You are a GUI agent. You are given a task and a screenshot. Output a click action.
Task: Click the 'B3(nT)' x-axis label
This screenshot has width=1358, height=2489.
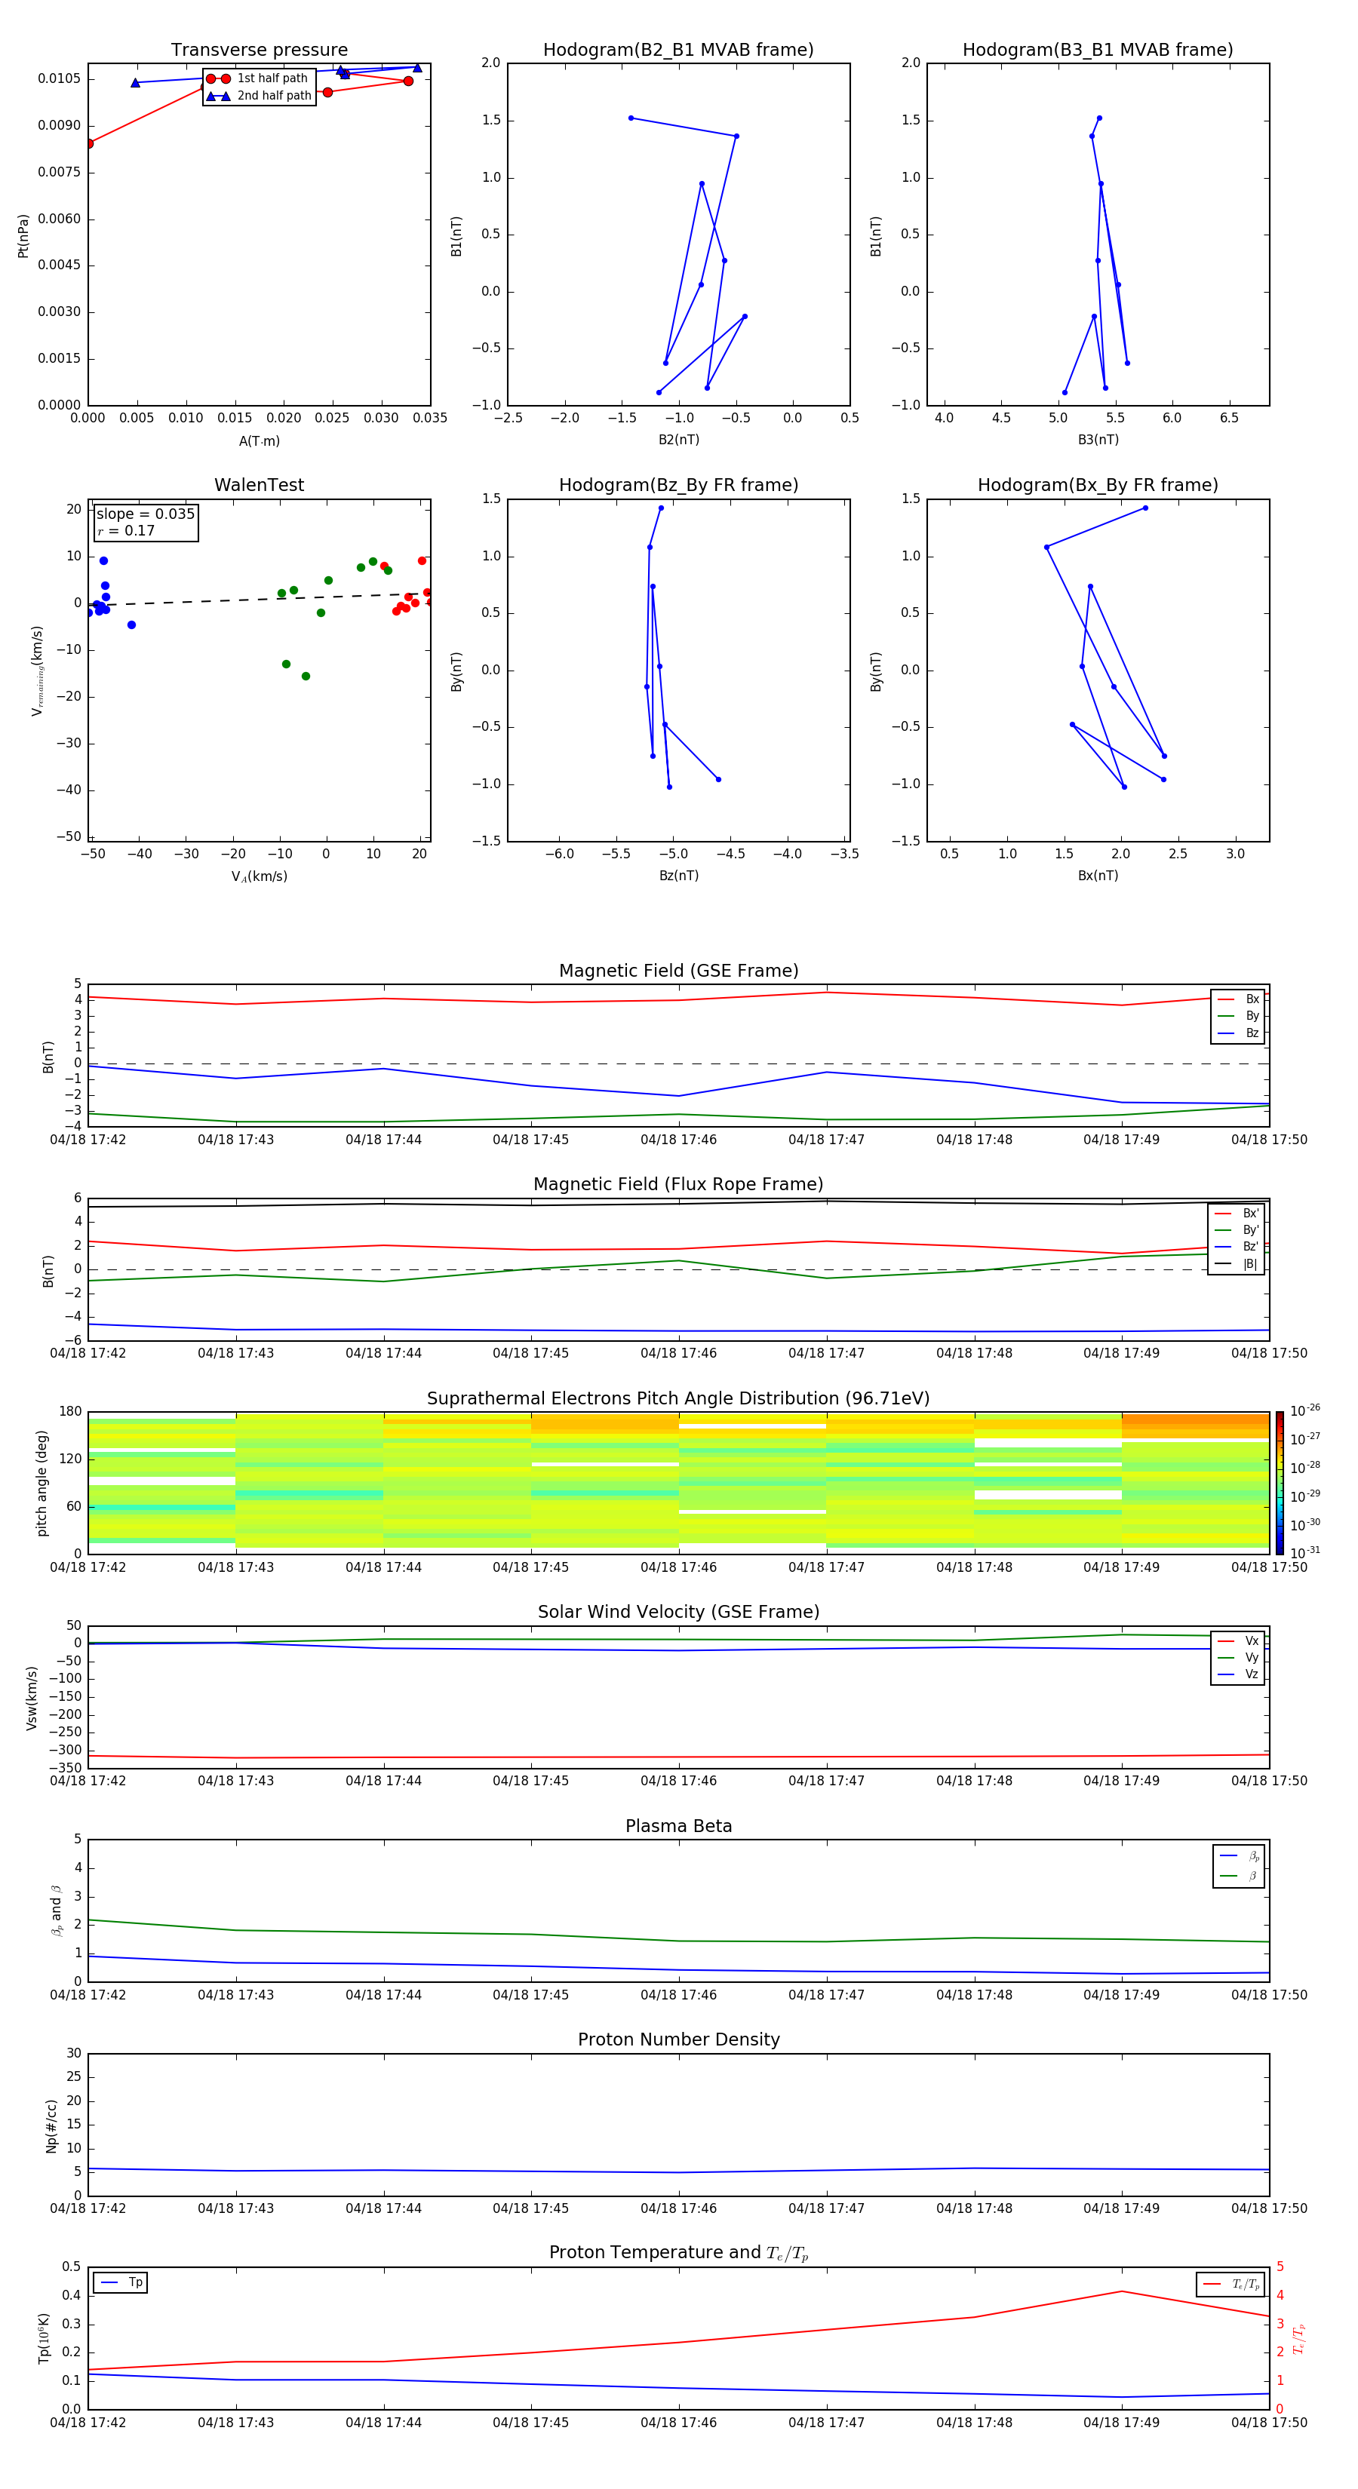(x=1098, y=440)
